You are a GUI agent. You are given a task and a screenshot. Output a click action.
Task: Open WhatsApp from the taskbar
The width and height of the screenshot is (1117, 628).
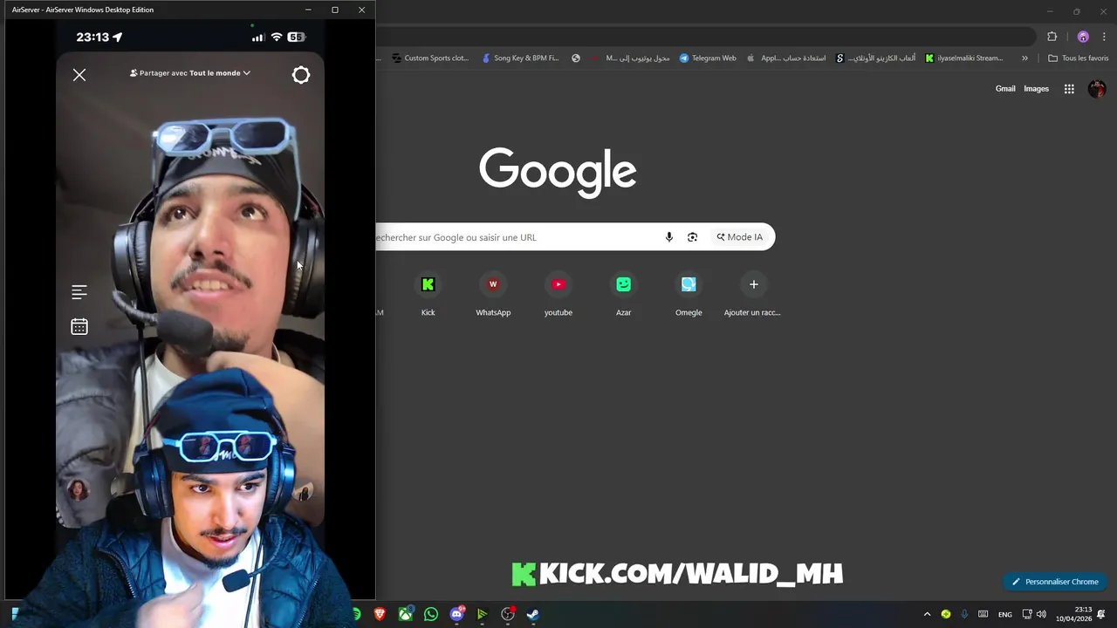pos(431,614)
